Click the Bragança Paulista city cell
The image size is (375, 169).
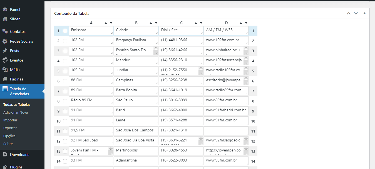tap(136, 41)
